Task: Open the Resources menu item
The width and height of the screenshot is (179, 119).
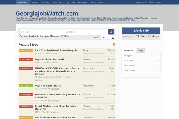Action: [83, 2]
